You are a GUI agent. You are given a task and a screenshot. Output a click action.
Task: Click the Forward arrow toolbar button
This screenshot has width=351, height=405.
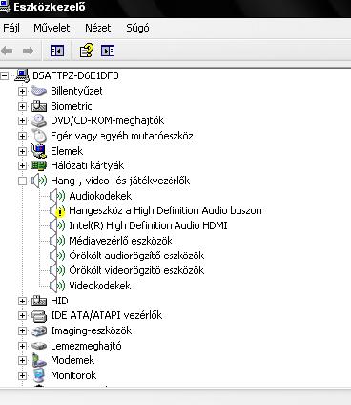(28, 51)
